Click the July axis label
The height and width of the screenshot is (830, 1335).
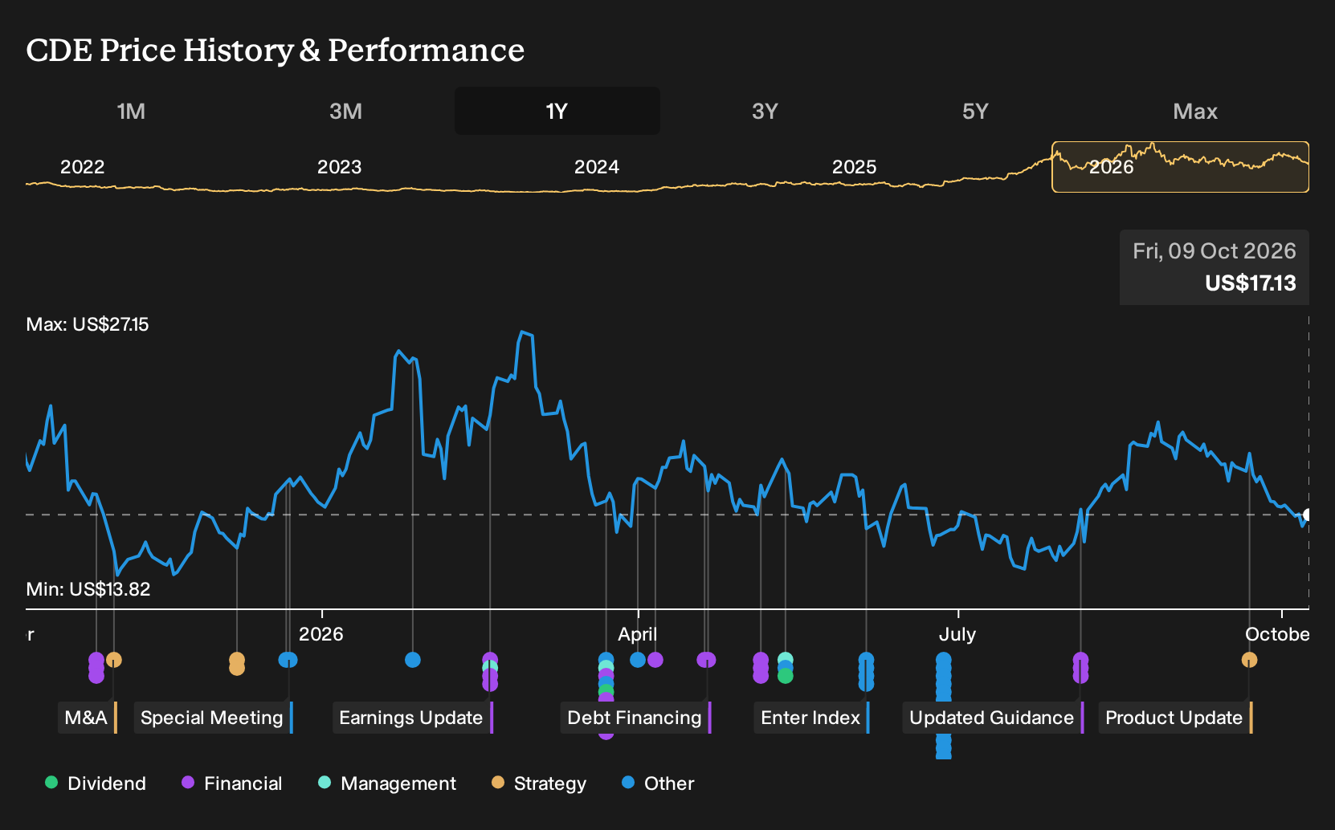[x=957, y=634]
